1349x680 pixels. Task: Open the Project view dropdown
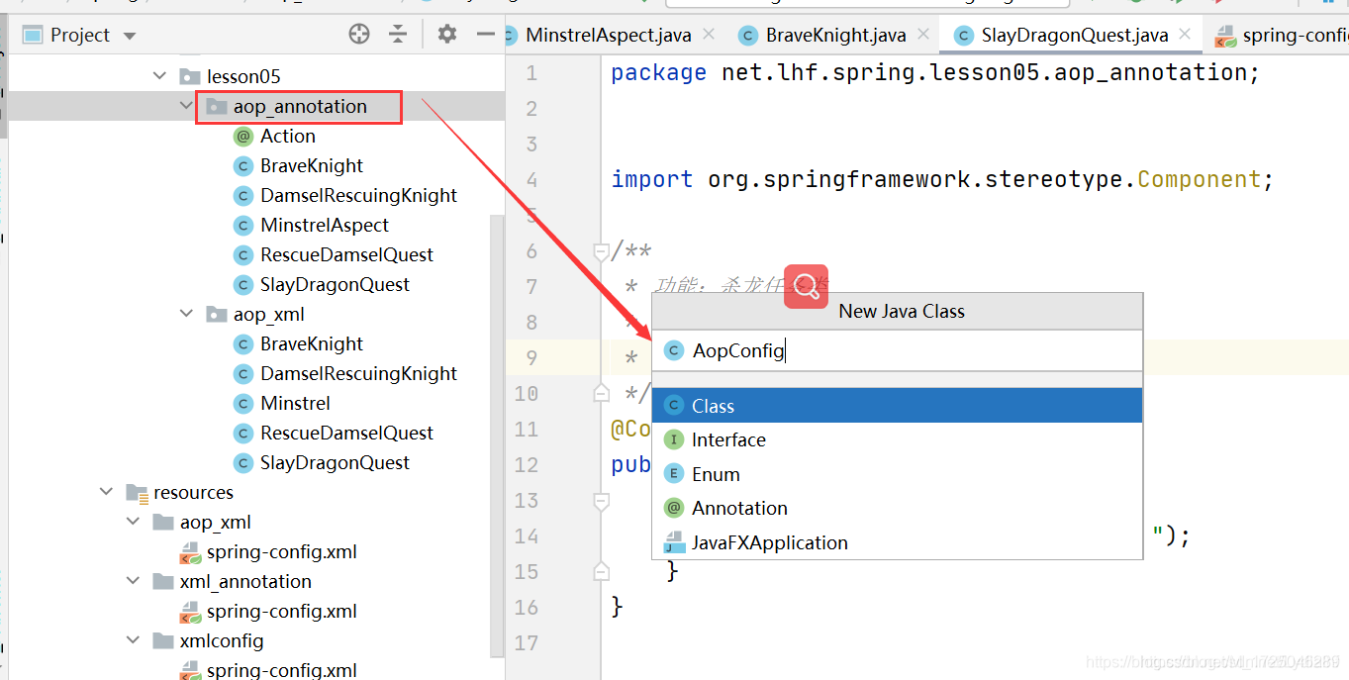click(x=130, y=36)
